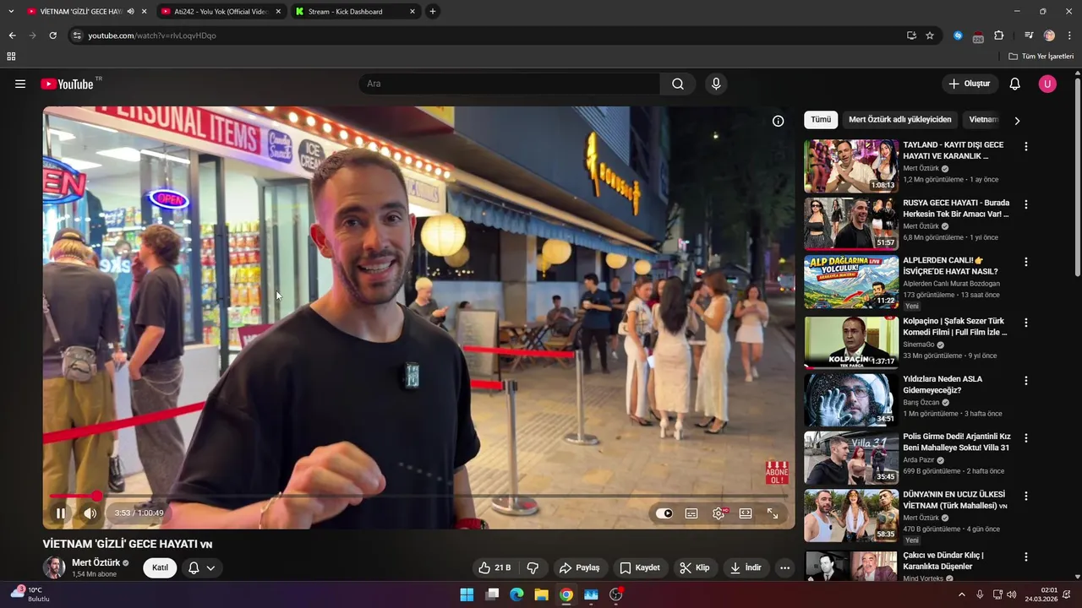
Task: Open Kolpaçino film thumbnail
Action: (851, 342)
